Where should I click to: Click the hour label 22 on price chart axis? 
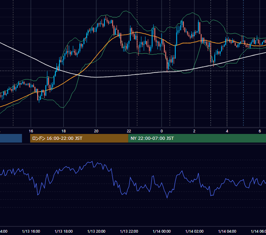(129, 131)
